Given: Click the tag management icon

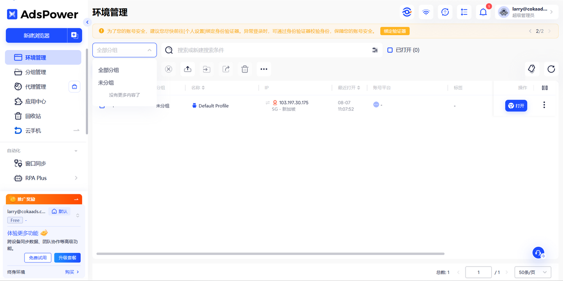Looking at the screenshot, I should coord(532,69).
